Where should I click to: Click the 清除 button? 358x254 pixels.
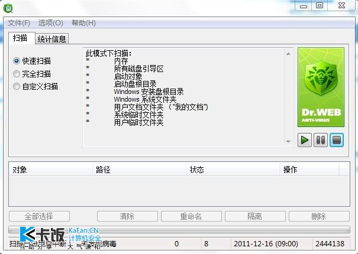(x=127, y=216)
